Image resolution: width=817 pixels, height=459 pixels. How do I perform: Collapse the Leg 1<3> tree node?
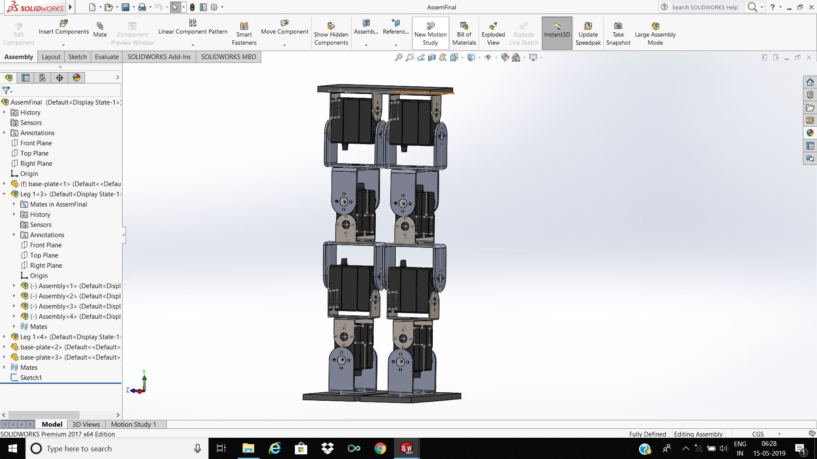[4, 194]
